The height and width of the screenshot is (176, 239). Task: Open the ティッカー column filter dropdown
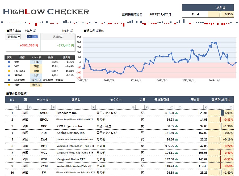(53, 107)
